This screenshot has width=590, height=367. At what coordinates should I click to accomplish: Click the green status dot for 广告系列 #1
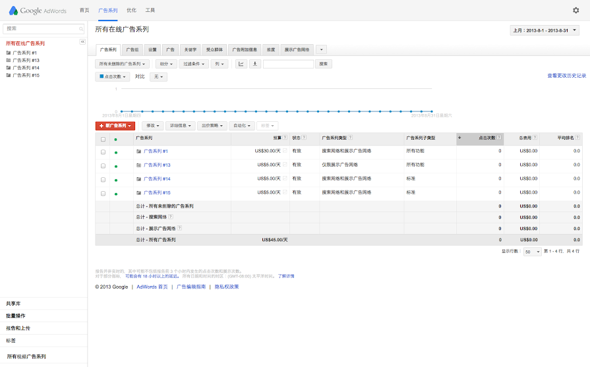point(116,152)
